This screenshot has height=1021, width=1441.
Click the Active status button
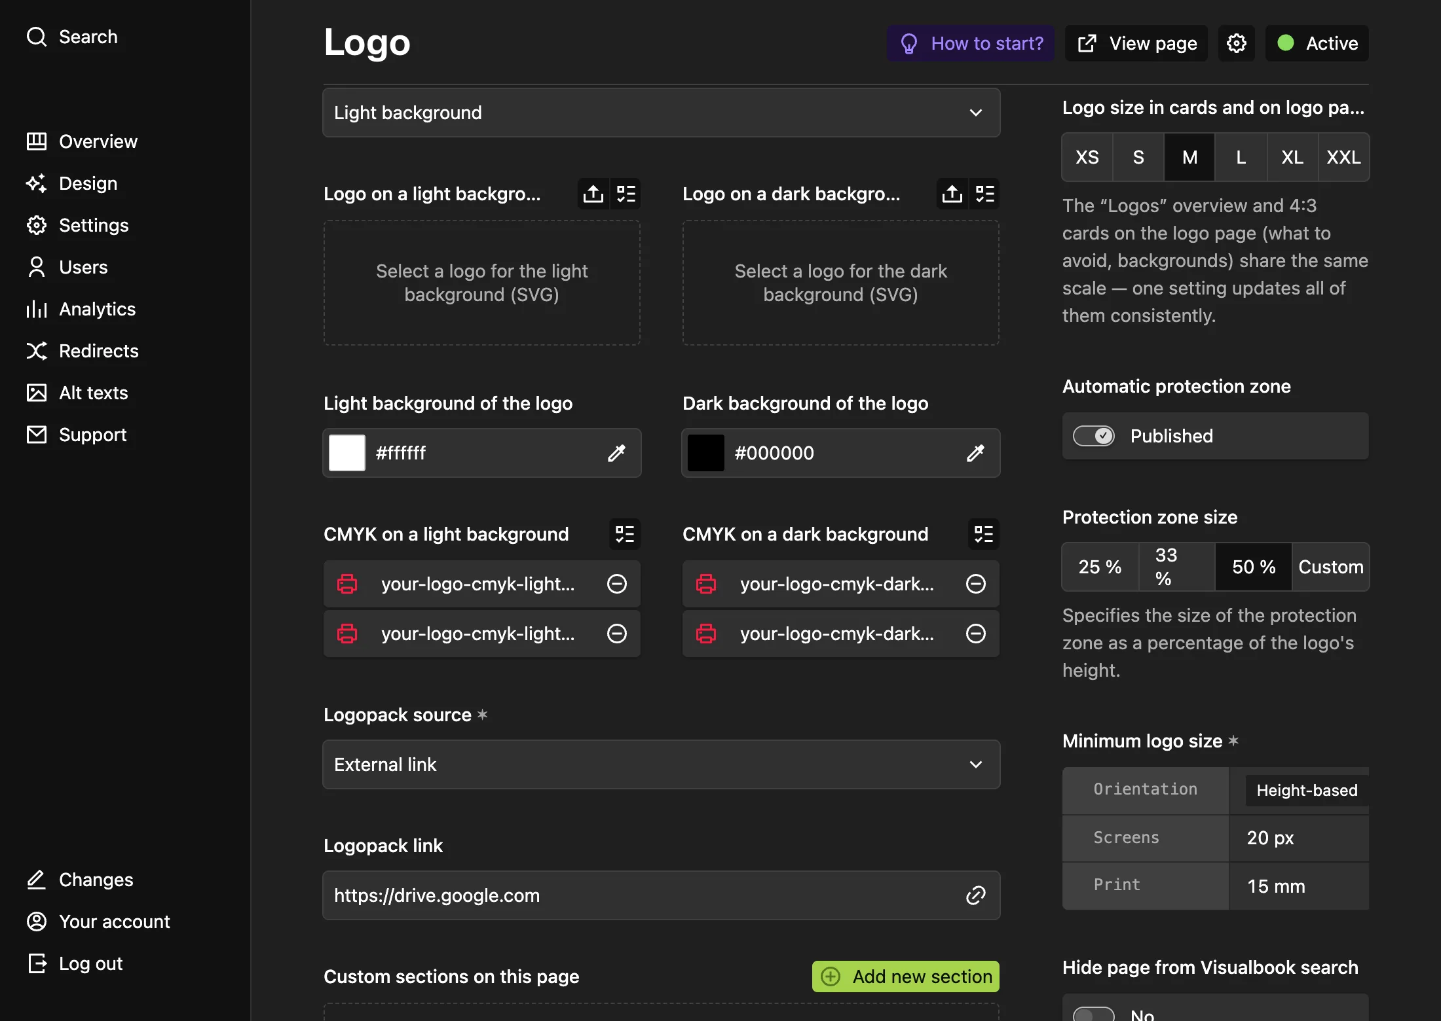(1317, 43)
